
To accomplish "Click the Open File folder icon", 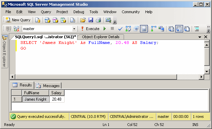I will tap(83, 20).
